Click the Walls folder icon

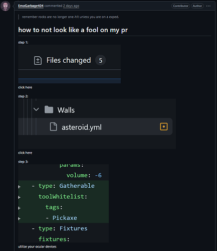49,109
